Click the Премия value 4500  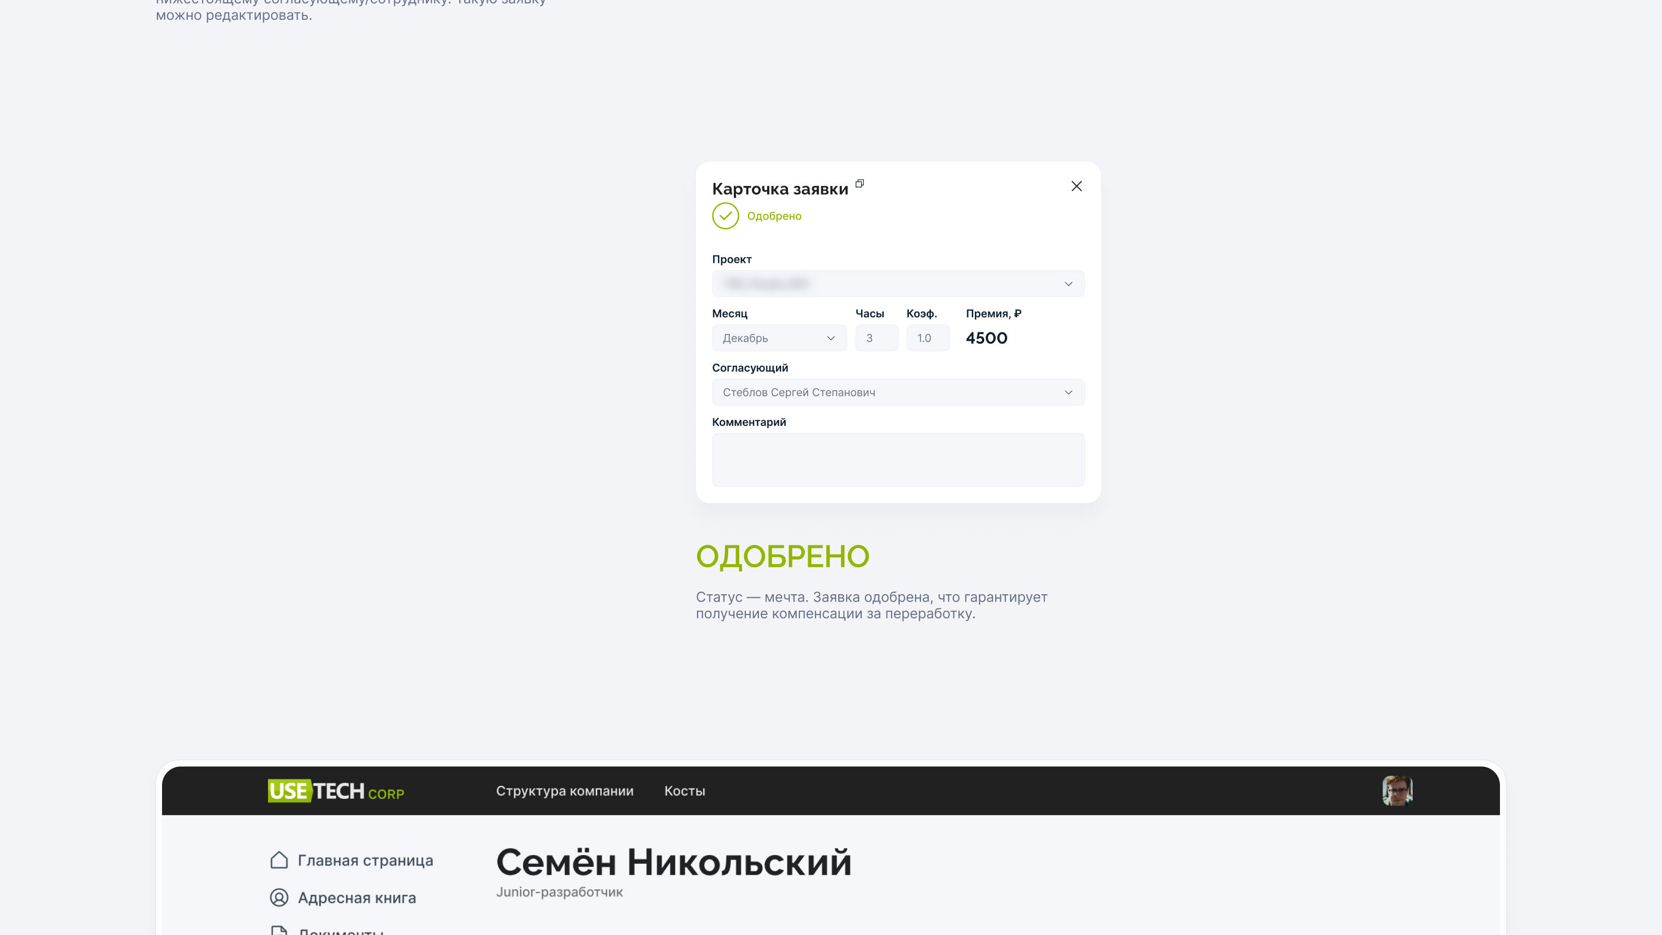click(x=986, y=338)
